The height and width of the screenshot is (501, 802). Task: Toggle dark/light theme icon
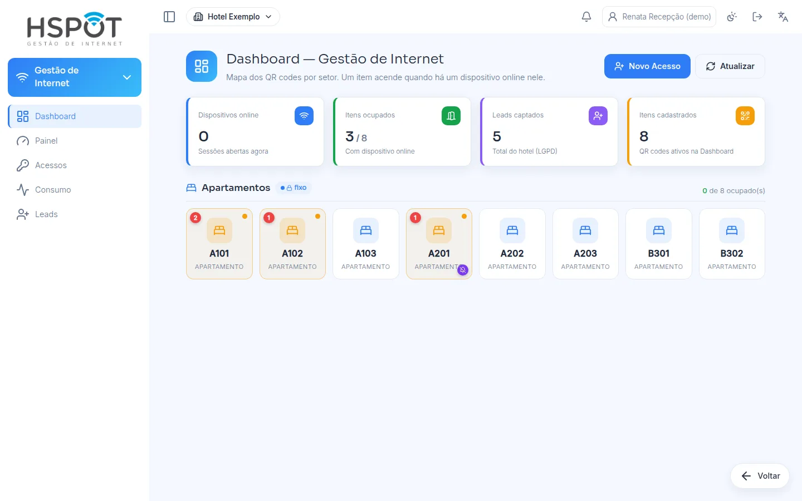tap(732, 17)
